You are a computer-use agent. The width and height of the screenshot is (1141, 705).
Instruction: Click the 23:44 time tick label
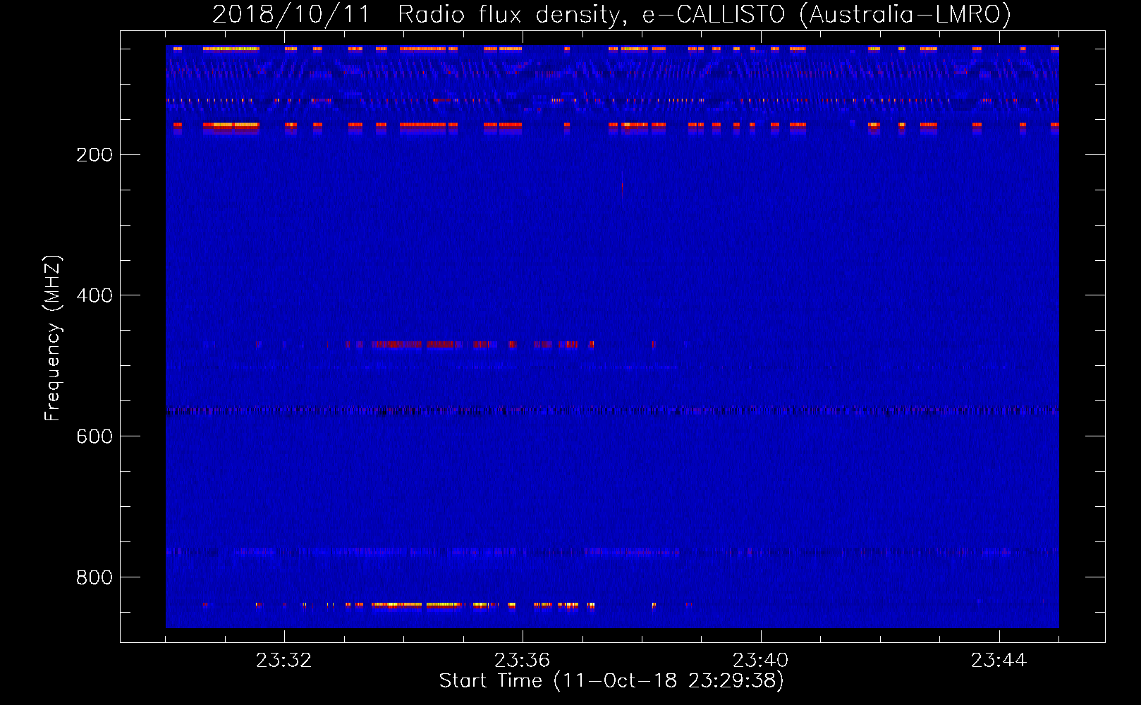[999, 661]
